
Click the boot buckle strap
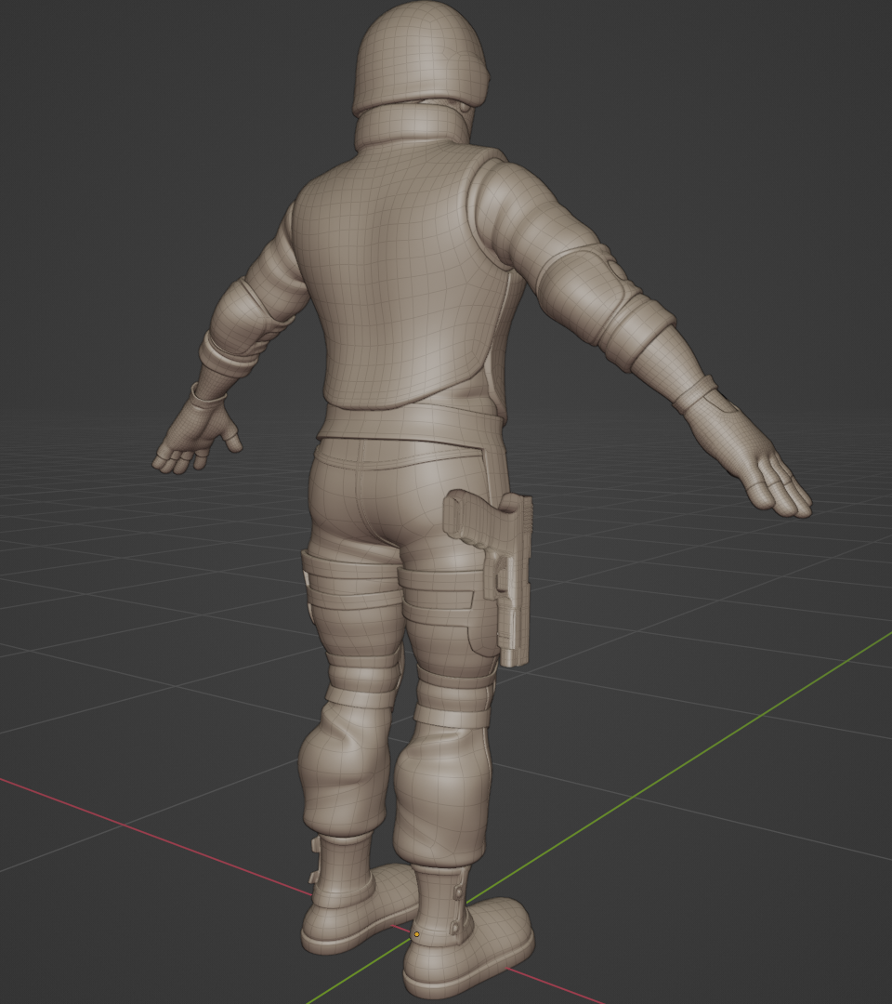457,892
